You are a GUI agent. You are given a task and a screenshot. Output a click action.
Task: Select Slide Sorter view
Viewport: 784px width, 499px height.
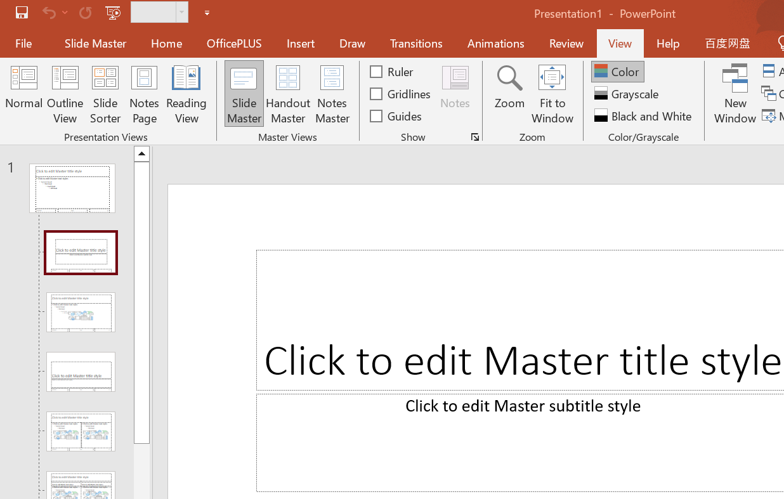click(x=105, y=94)
